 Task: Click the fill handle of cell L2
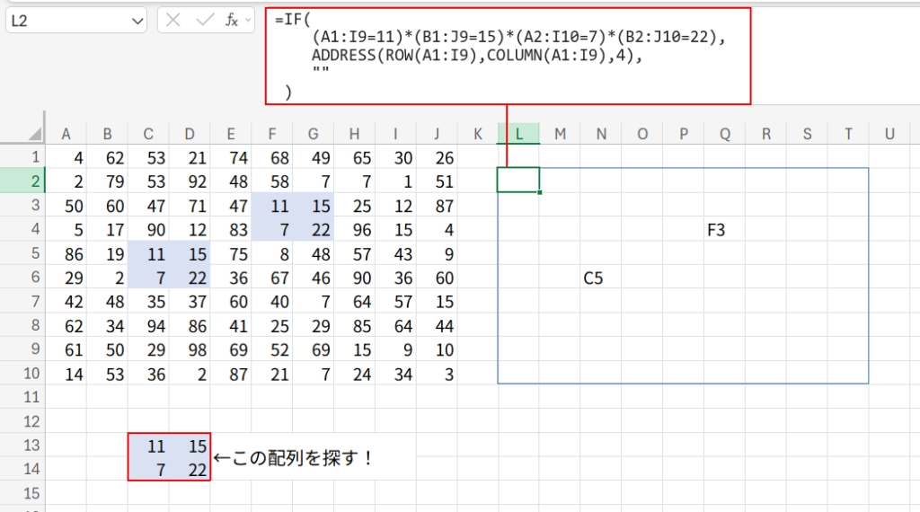(x=539, y=192)
